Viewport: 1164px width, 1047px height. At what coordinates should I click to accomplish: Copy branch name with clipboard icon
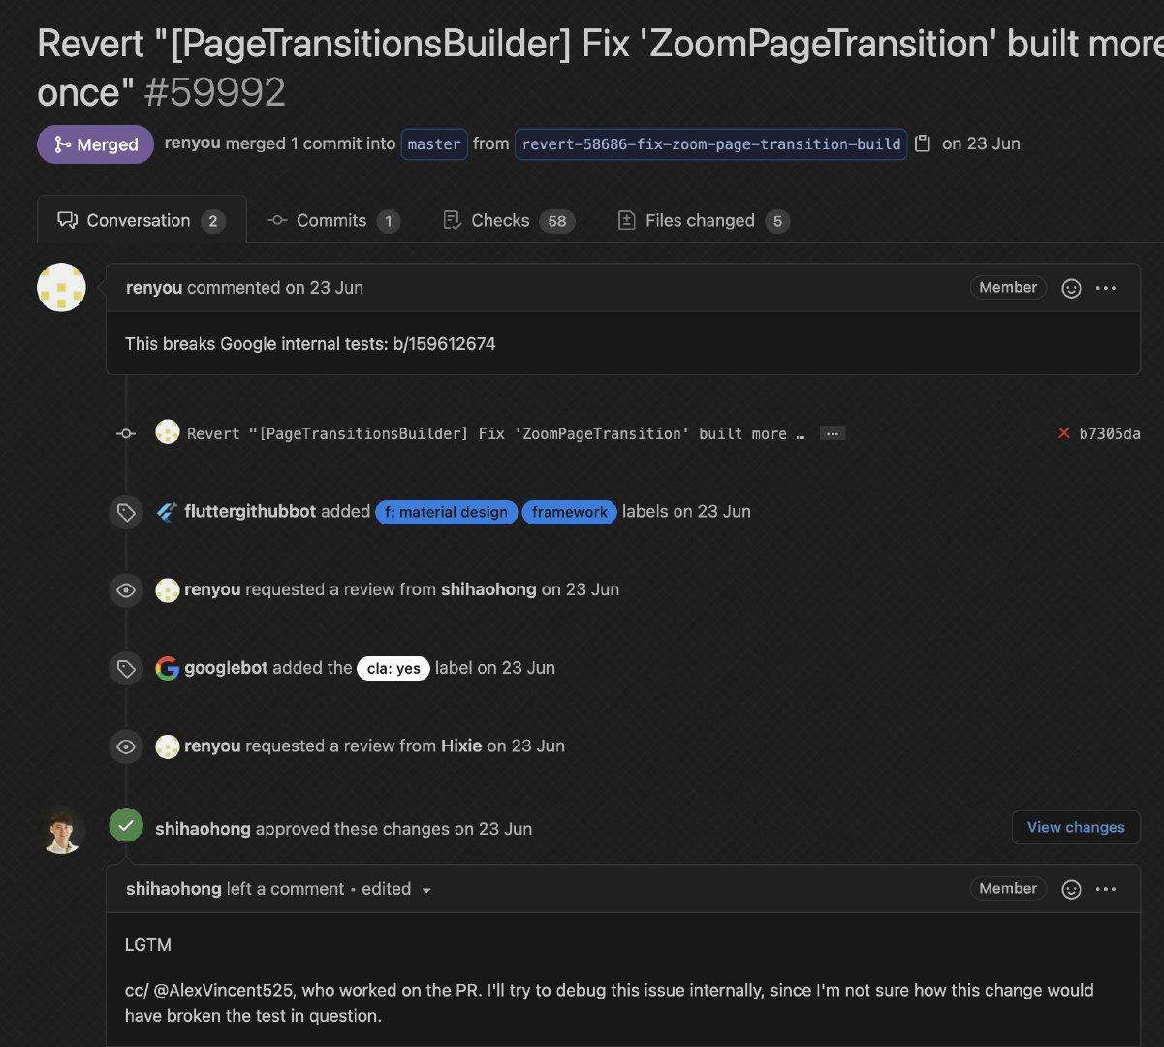[x=923, y=143]
